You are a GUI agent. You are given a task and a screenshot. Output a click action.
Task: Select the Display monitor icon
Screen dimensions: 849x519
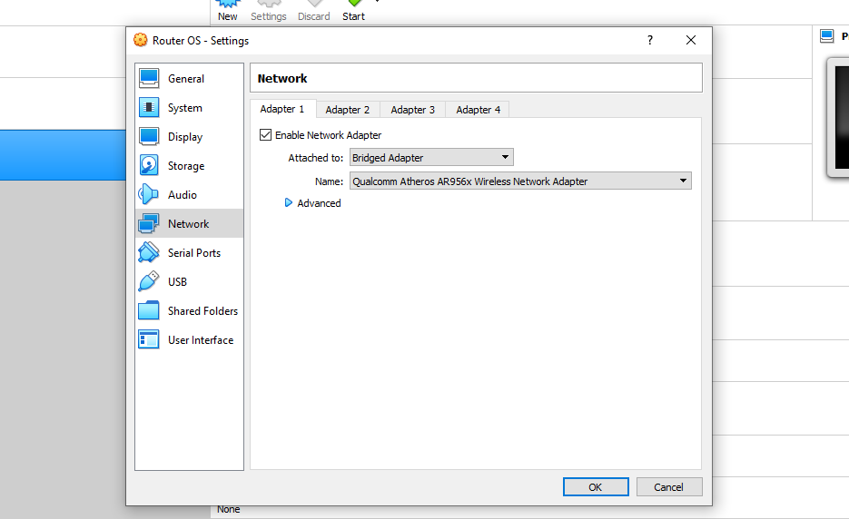pyautogui.click(x=149, y=136)
